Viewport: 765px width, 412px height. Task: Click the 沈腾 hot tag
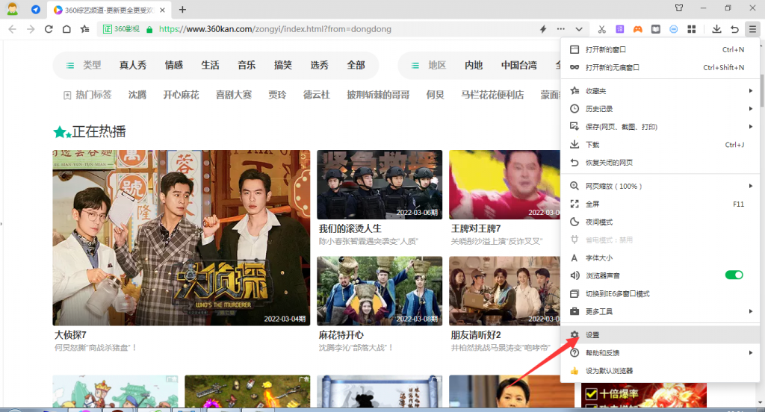[137, 95]
